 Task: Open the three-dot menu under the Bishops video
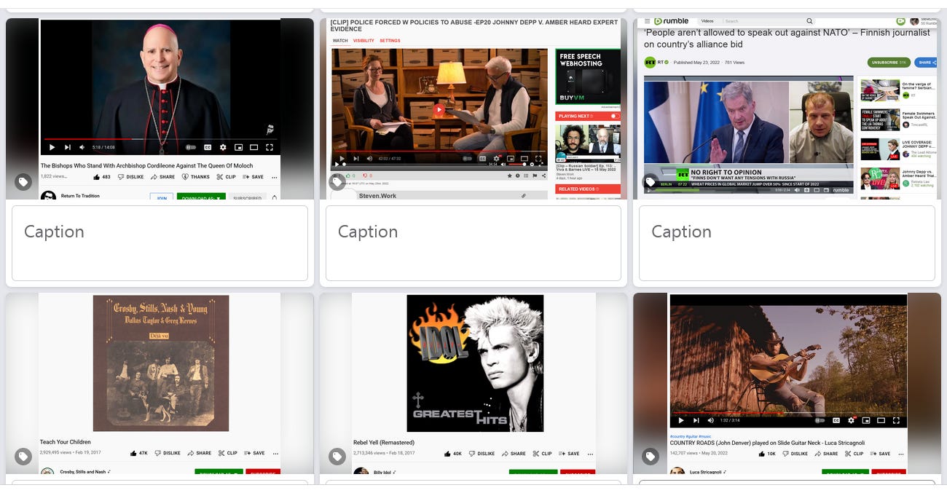pos(275,177)
